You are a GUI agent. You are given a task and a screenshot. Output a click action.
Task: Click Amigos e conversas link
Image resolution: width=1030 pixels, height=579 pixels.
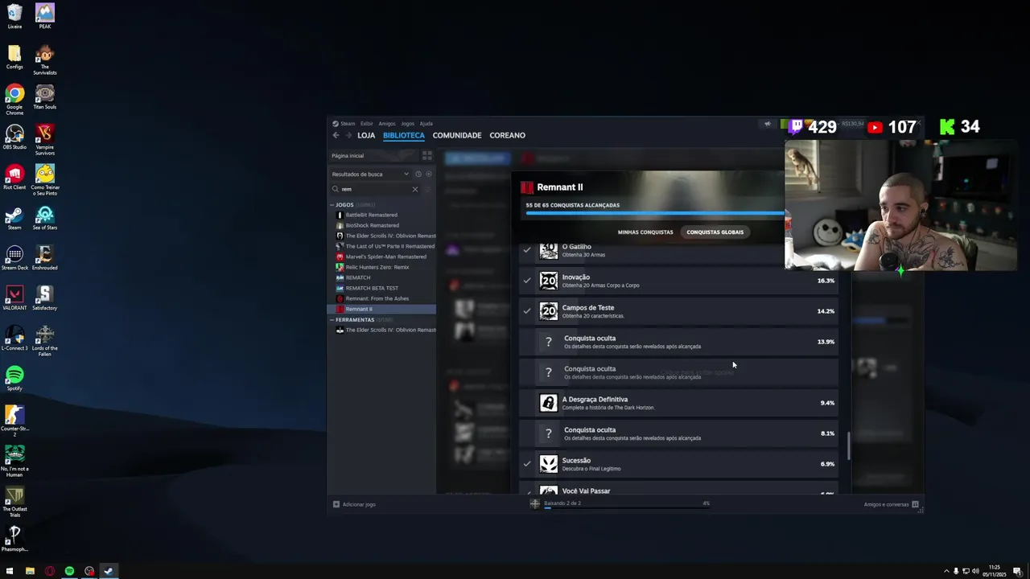point(886,504)
